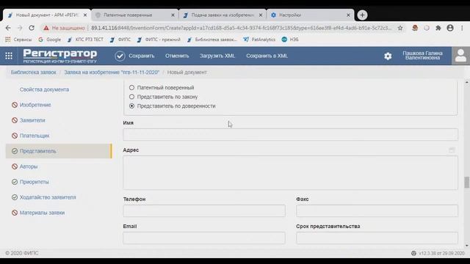The image size is (470, 264).
Task: Open the Материалы заявки section
Action: tap(42, 213)
